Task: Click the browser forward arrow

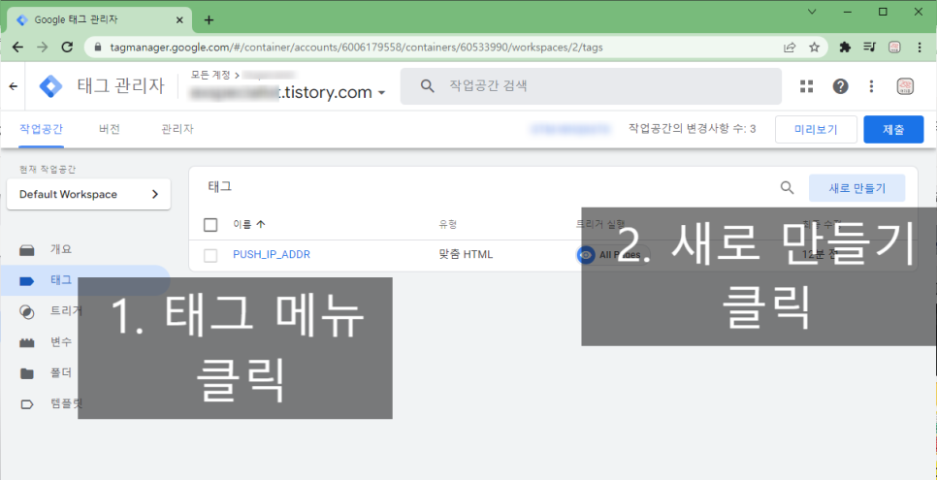Action: (x=43, y=48)
